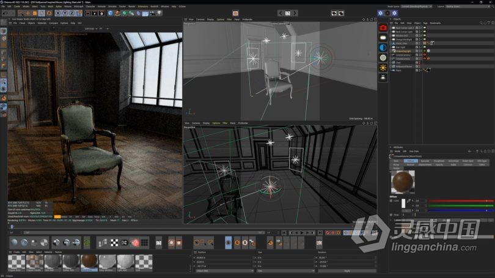Image resolution: width=495 pixels, height=278 pixels.
Task: Click the coordinate system icon
Action: (x=79, y=13)
